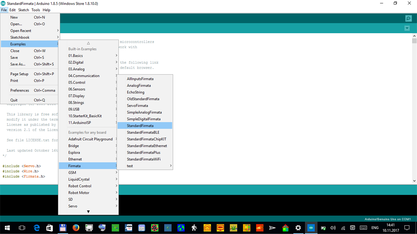The width and height of the screenshot is (417, 234).
Task: Open StandardFirmataChipKIT example
Action: pyautogui.click(x=145, y=139)
